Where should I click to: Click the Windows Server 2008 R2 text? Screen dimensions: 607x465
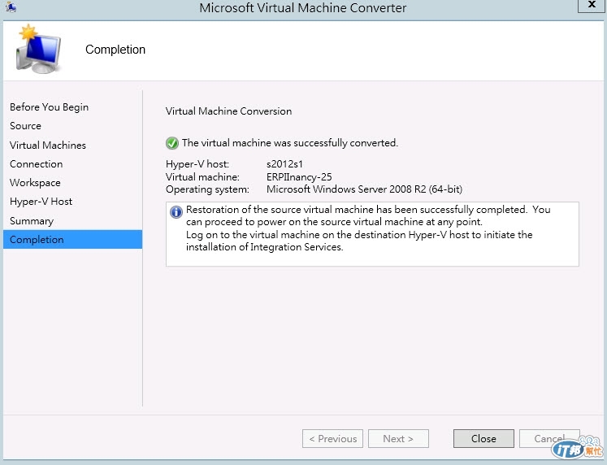364,189
